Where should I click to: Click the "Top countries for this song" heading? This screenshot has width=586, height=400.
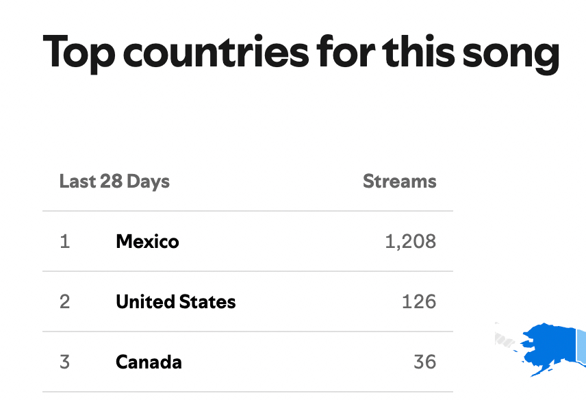pos(301,53)
